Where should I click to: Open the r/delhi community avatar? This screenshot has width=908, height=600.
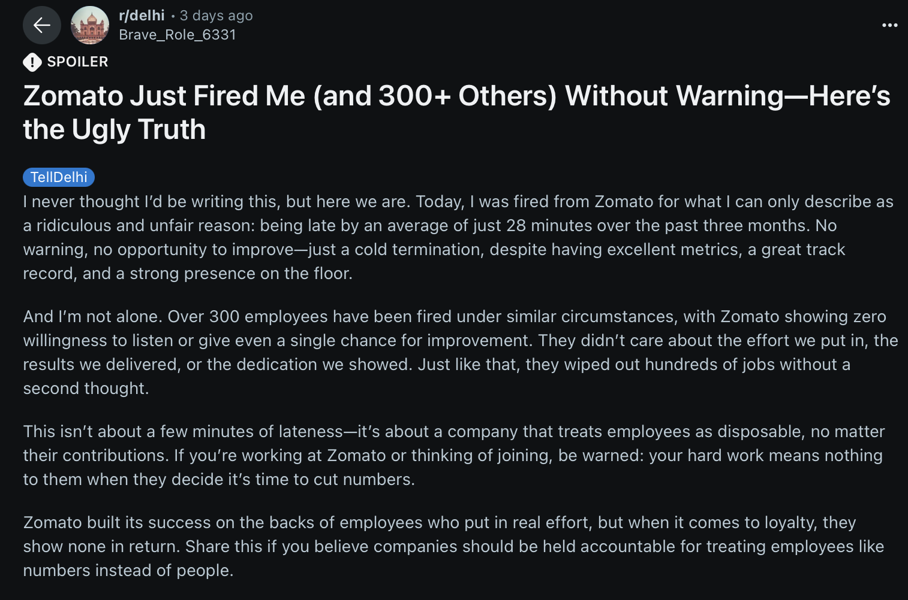pyautogui.click(x=90, y=25)
